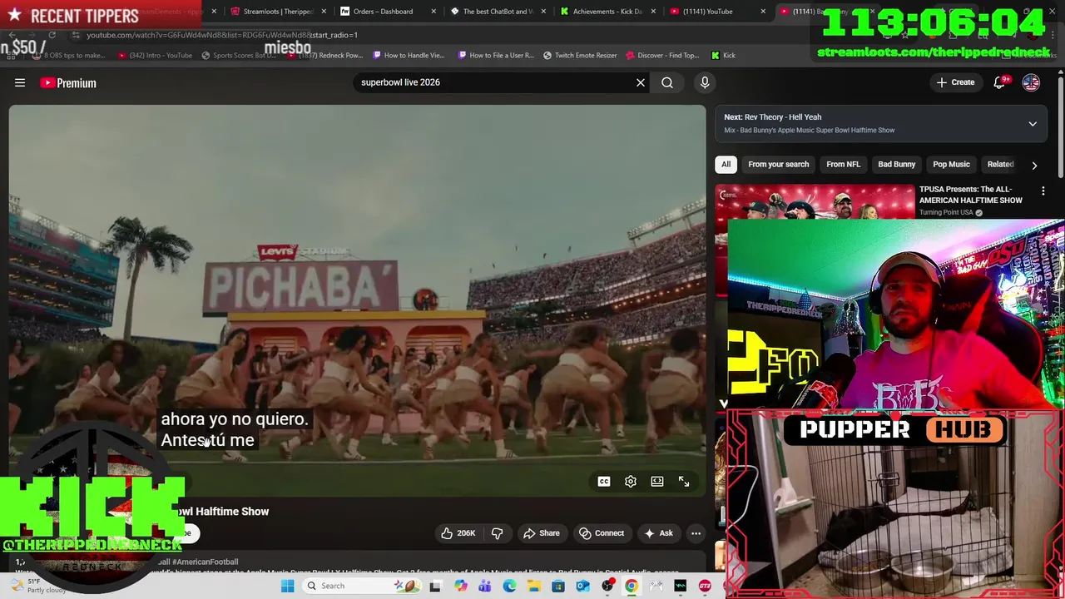The height and width of the screenshot is (599, 1065).
Task: Open the account avatar menu
Action: 1031,82
